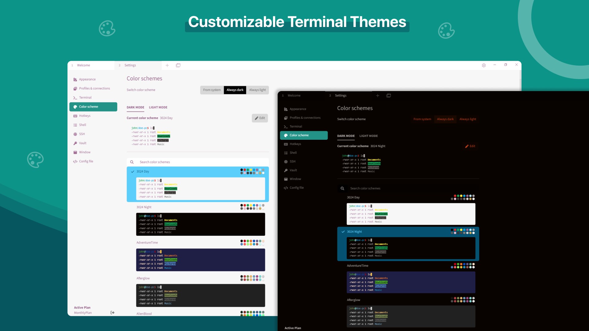This screenshot has height=331, width=589.
Task: Open Hotkeys section in dark sidebar
Action: pyautogui.click(x=295, y=144)
